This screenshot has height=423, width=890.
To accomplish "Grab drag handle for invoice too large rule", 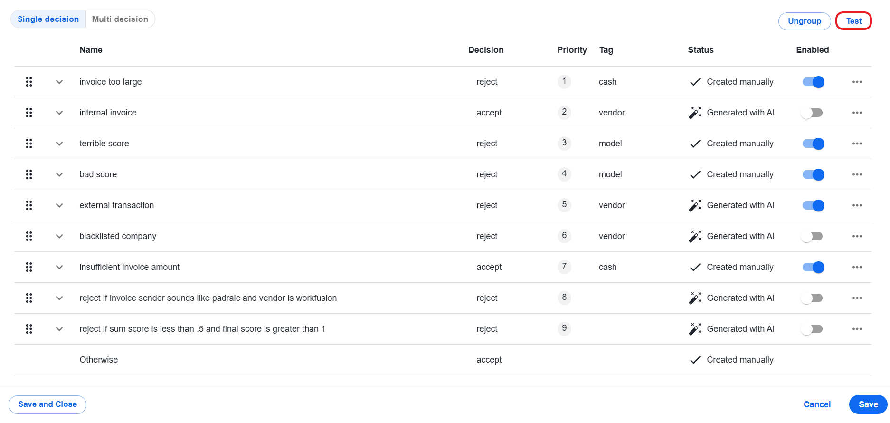I will 29,82.
